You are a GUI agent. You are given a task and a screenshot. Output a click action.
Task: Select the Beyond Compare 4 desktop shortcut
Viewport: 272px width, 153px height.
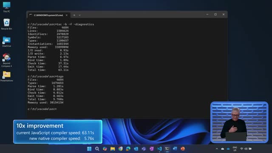coord(7,60)
